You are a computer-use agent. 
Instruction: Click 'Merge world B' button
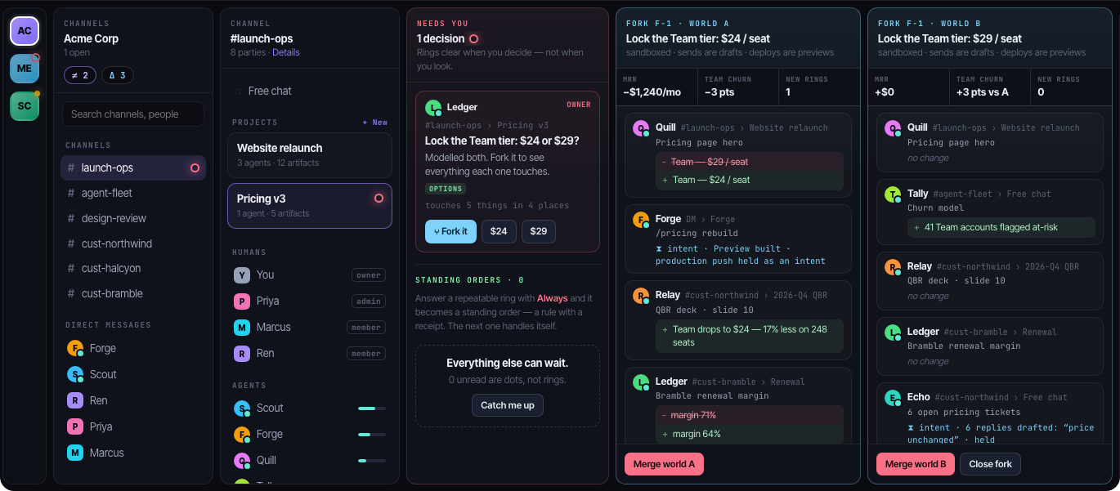click(x=916, y=464)
